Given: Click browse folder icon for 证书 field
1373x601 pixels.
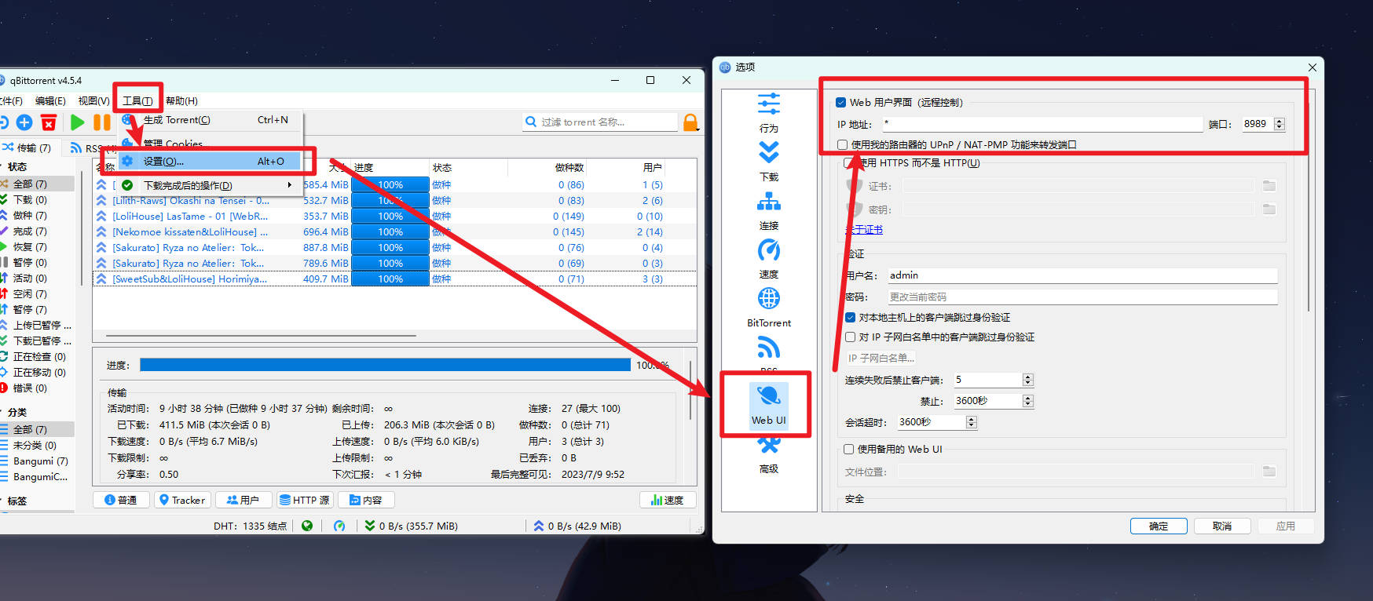Looking at the screenshot, I should coord(1269,186).
